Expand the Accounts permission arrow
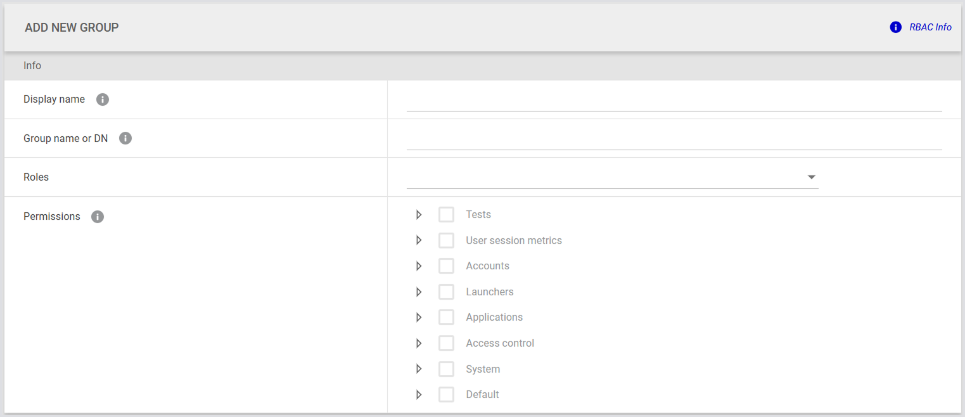The width and height of the screenshot is (965, 417). pos(419,266)
